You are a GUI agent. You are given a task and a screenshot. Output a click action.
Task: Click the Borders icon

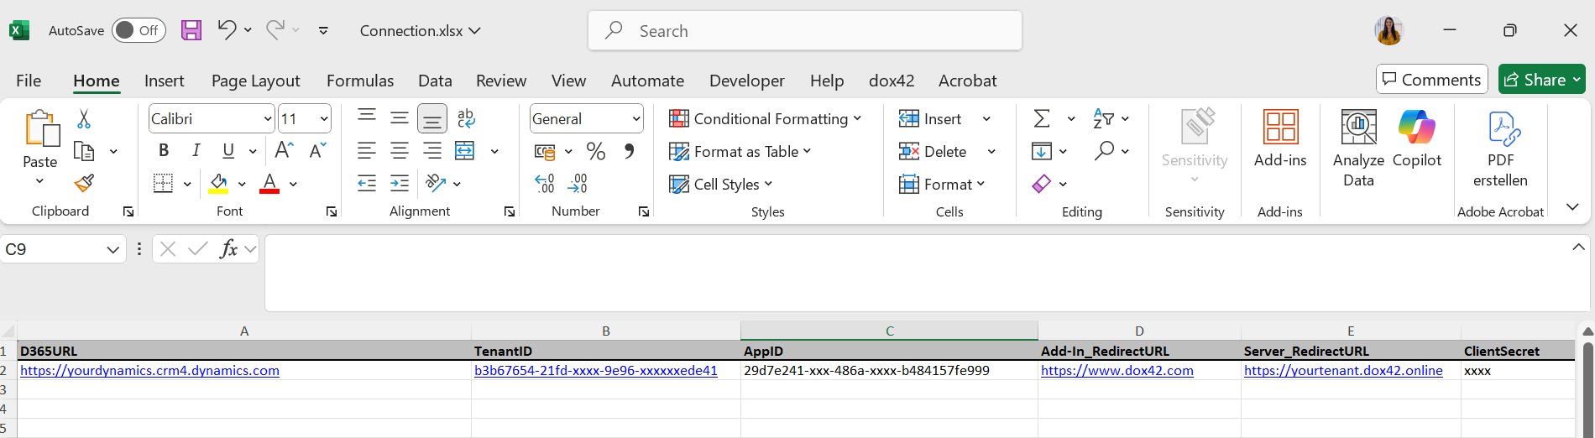click(164, 183)
